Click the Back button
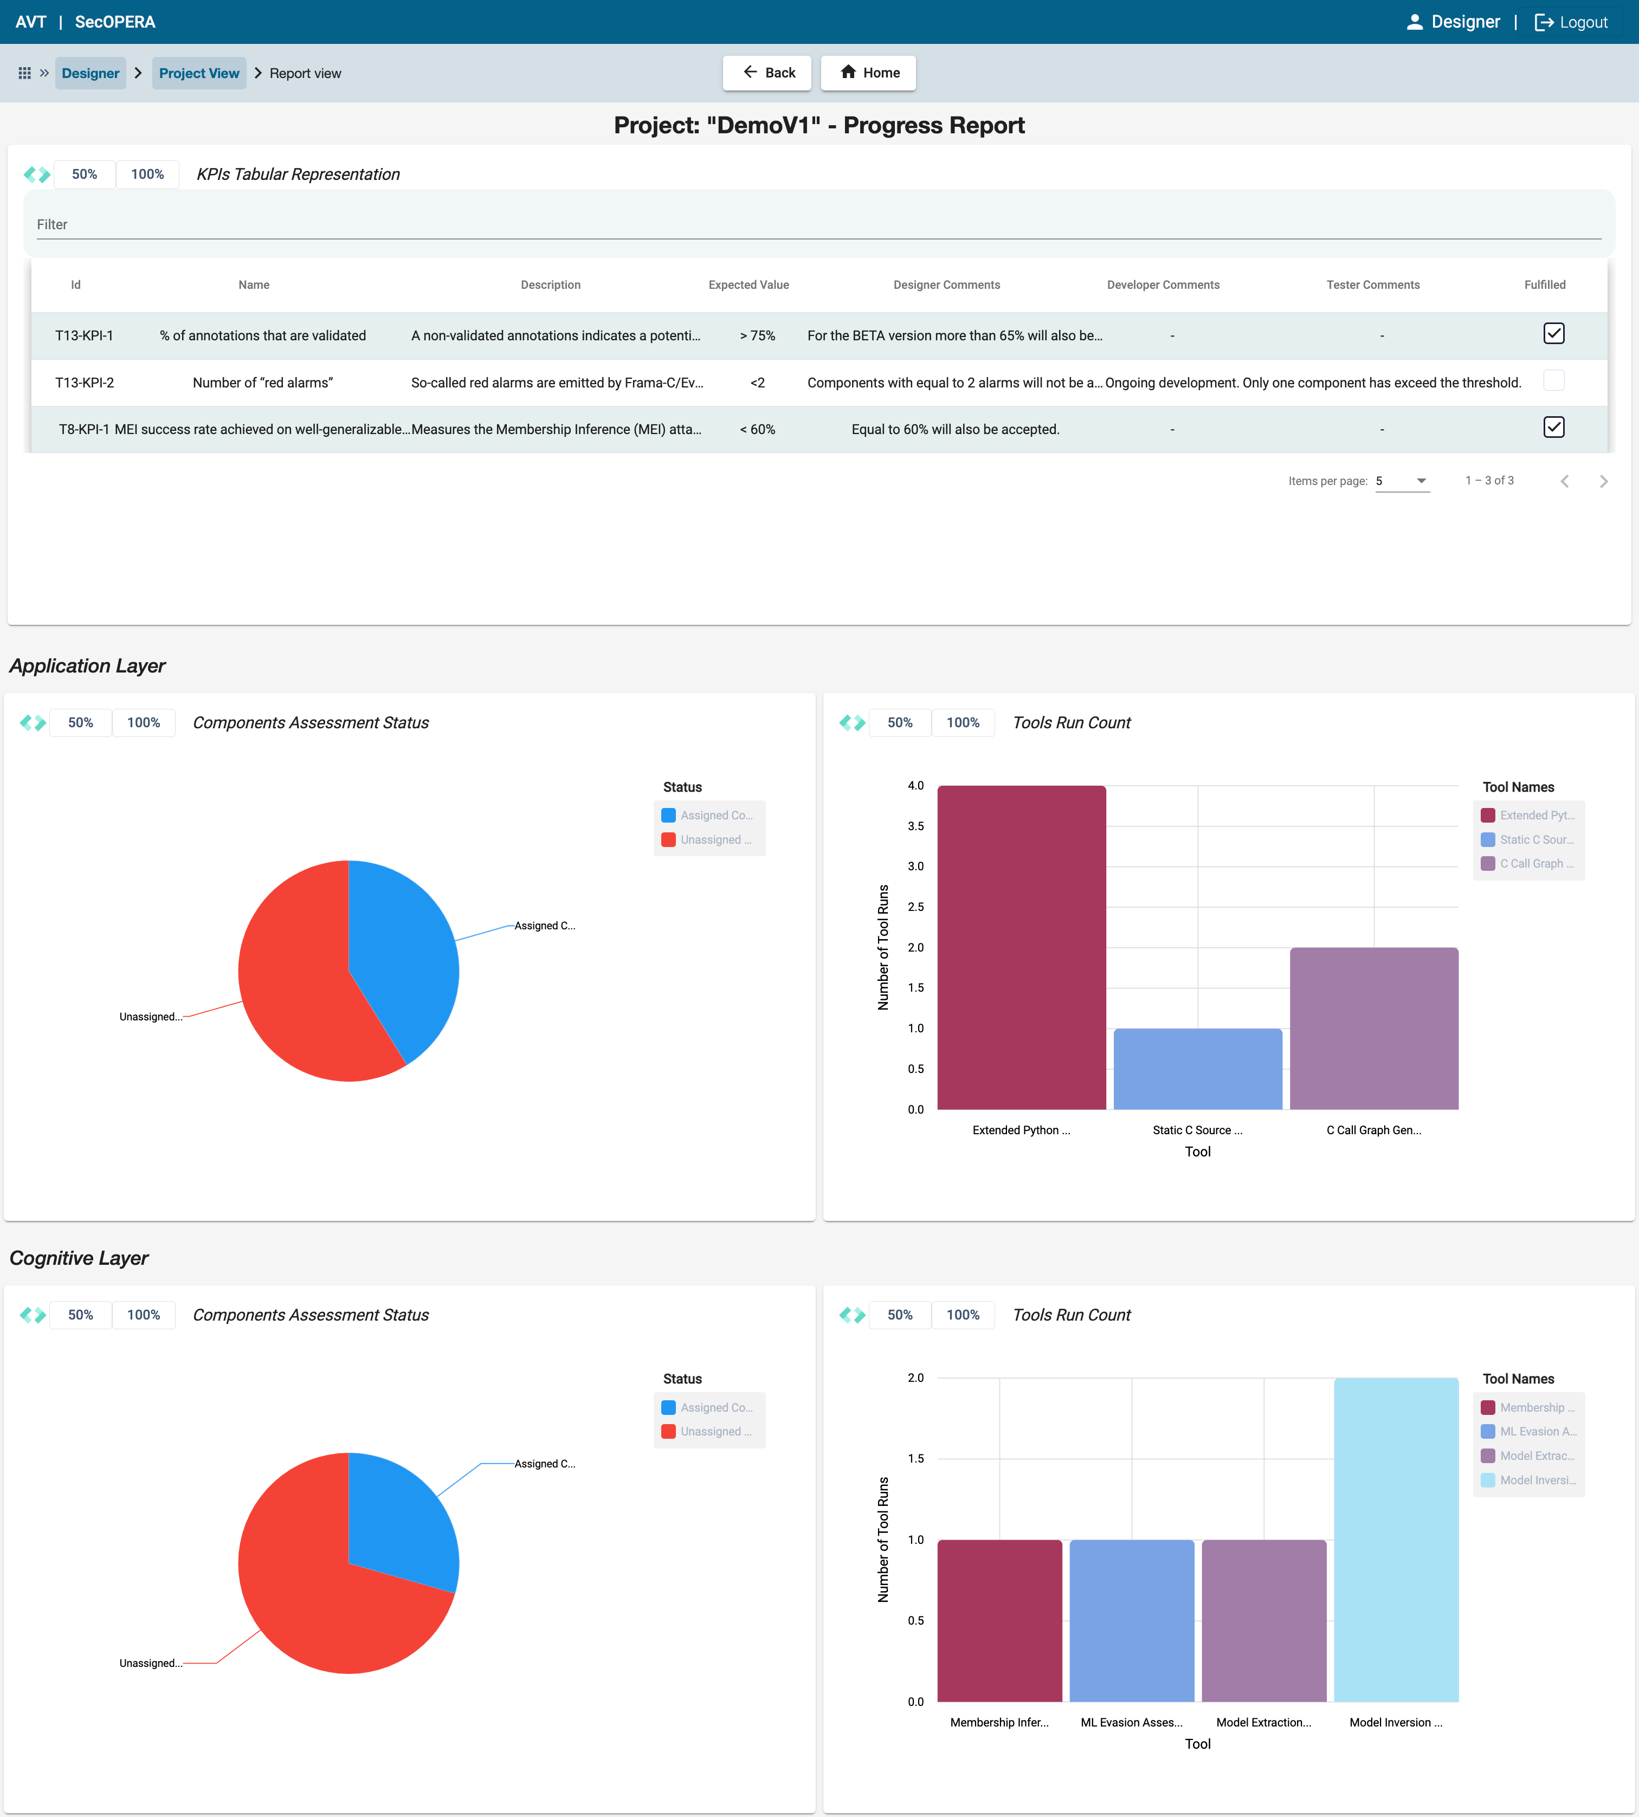Viewport: 1639px width, 1817px height. coord(767,73)
